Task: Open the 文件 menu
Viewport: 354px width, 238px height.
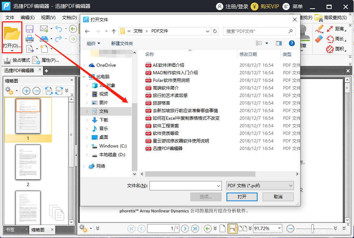Action: point(9,18)
